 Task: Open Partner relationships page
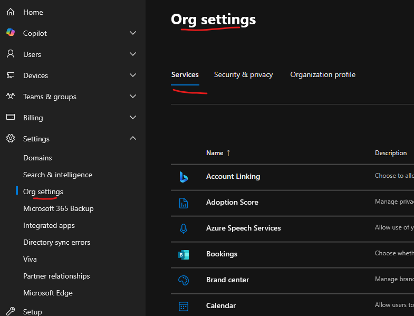pyautogui.click(x=56, y=276)
